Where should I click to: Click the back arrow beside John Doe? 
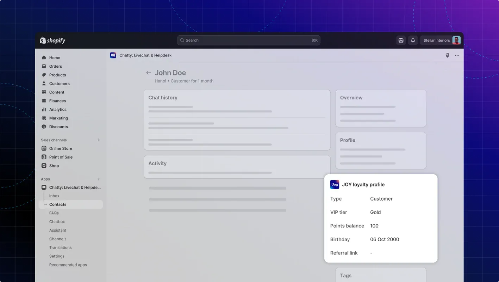click(x=148, y=72)
